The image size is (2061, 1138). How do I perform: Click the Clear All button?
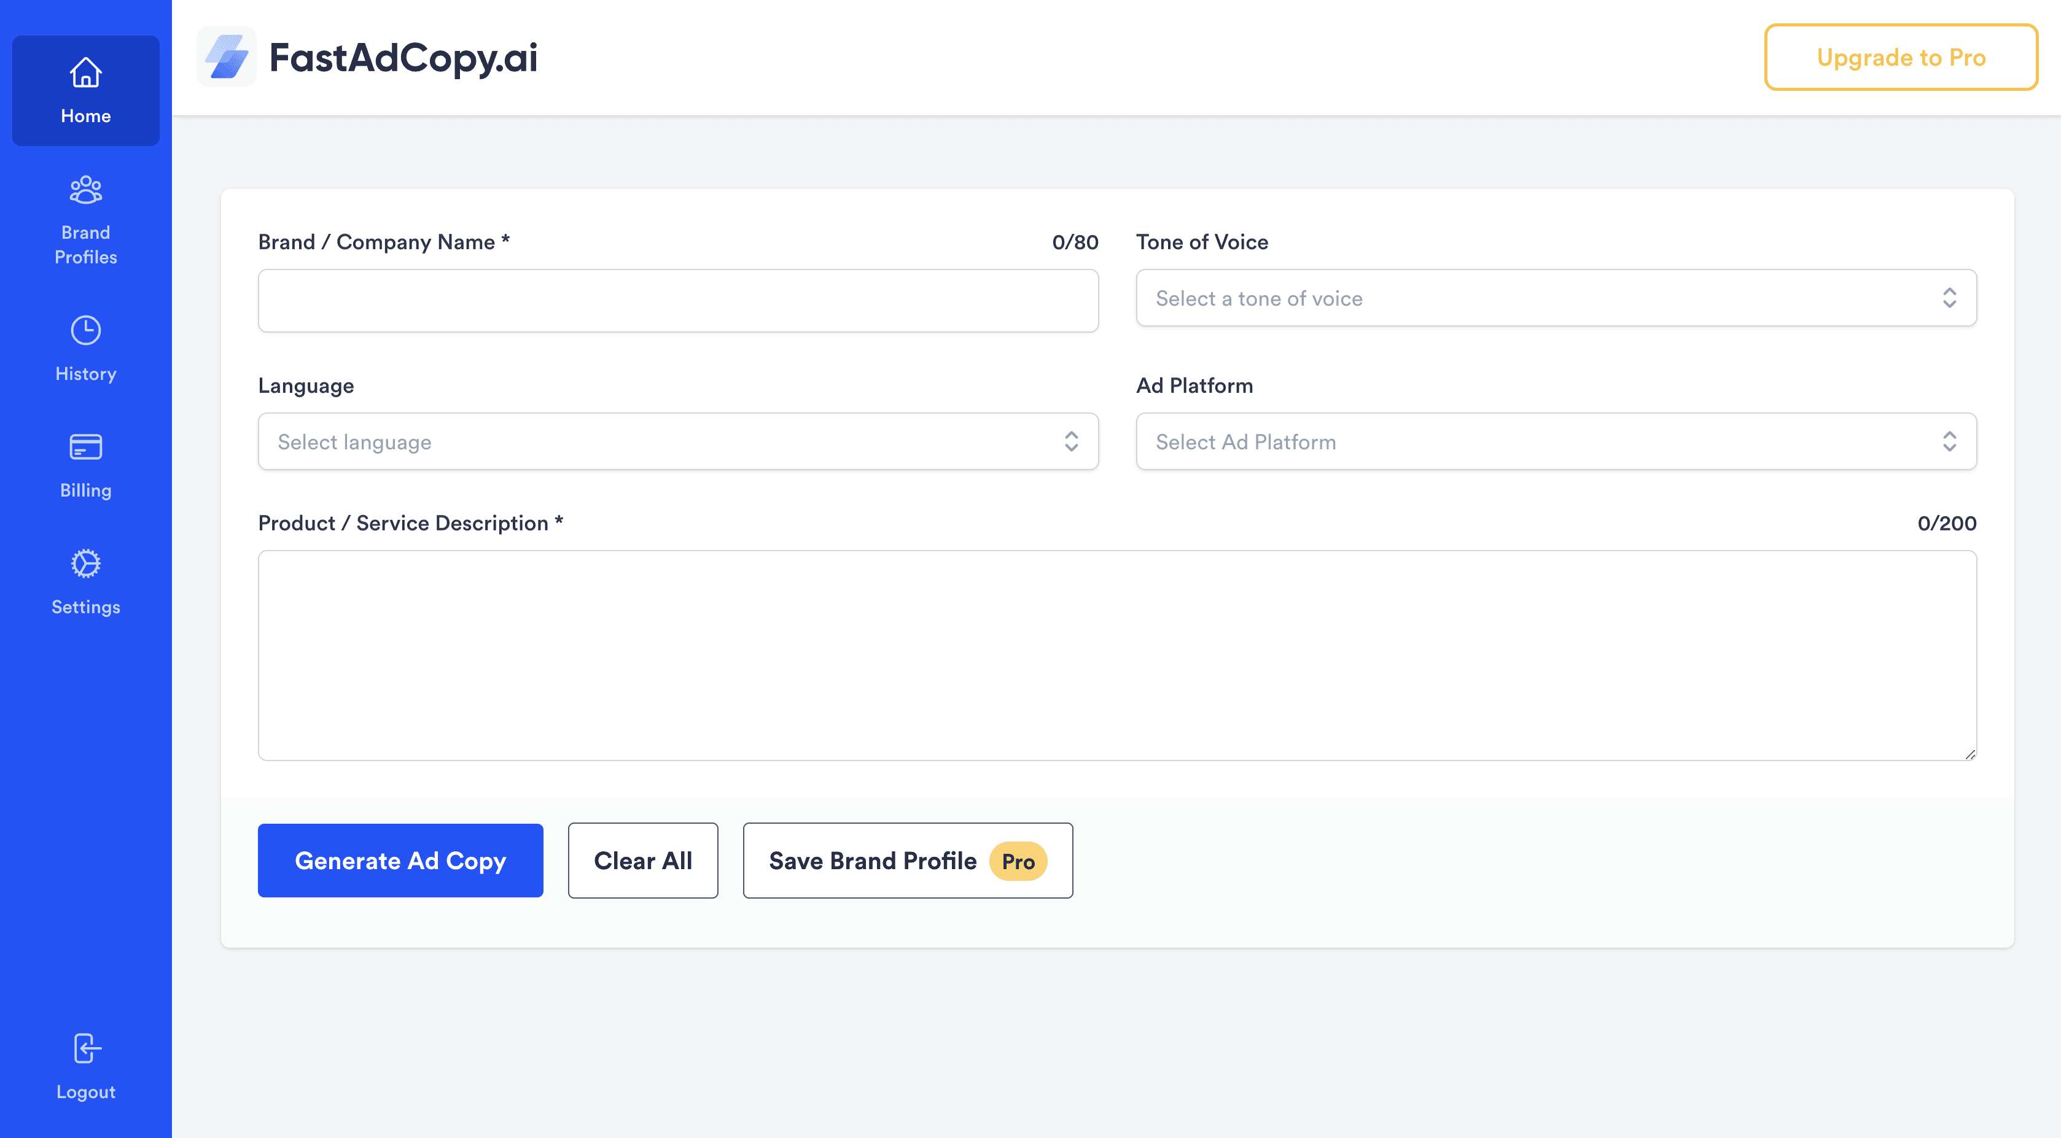tap(642, 861)
